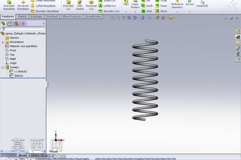
Task: Expand the Annotations tree node
Action: pyautogui.click(x=3, y=42)
